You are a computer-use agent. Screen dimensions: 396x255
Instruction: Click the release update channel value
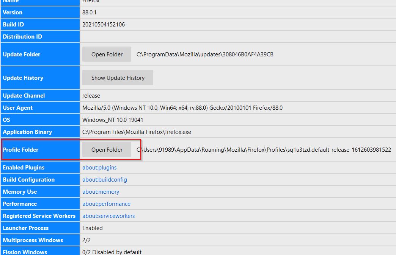[91, 96]
